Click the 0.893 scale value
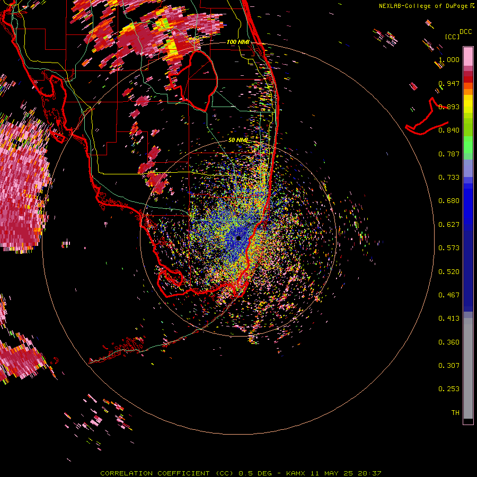 click(x=449, y=107)
